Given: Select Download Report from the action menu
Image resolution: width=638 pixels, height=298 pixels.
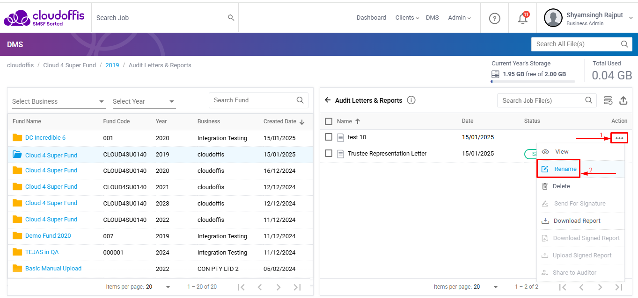Looking at the screenshot, I should pyautogui.click(x=580, y=221).
